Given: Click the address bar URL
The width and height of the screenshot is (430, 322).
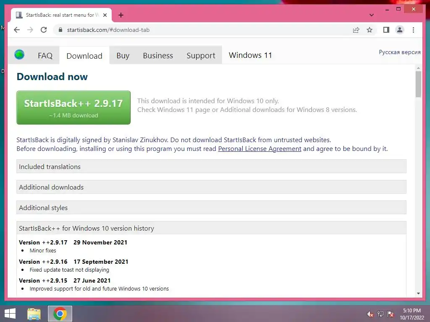Looking at the screenshot, I should pyautogui.click(x=108, y=30).
